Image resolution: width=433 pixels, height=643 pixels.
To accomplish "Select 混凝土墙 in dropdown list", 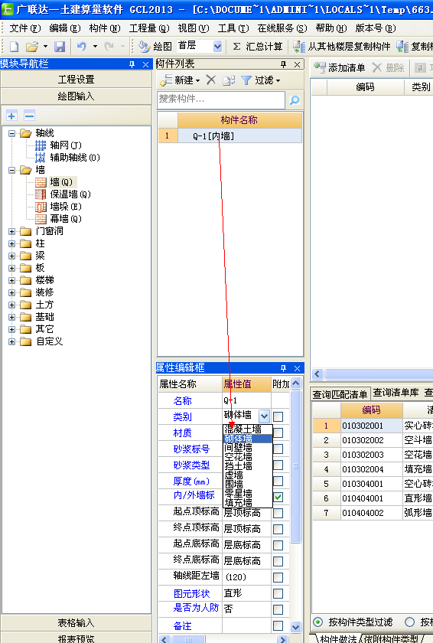I will pos(247,429).
